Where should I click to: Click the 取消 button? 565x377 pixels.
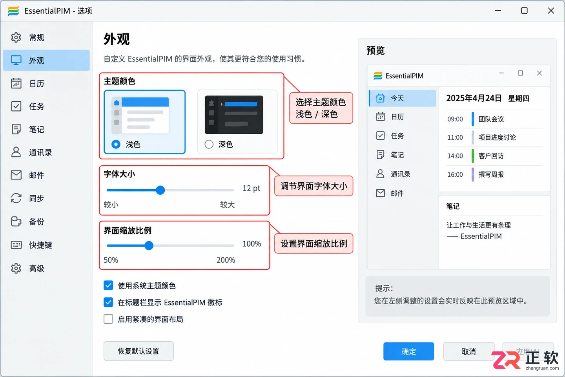tap(468, 351)
